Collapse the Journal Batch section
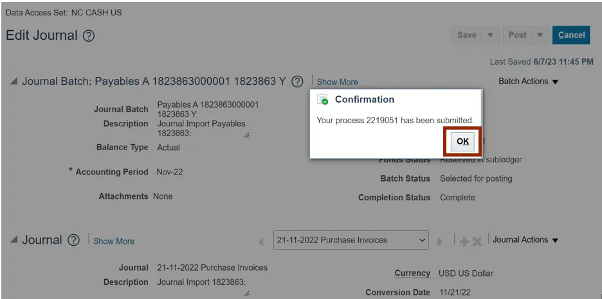 [14, 82]
